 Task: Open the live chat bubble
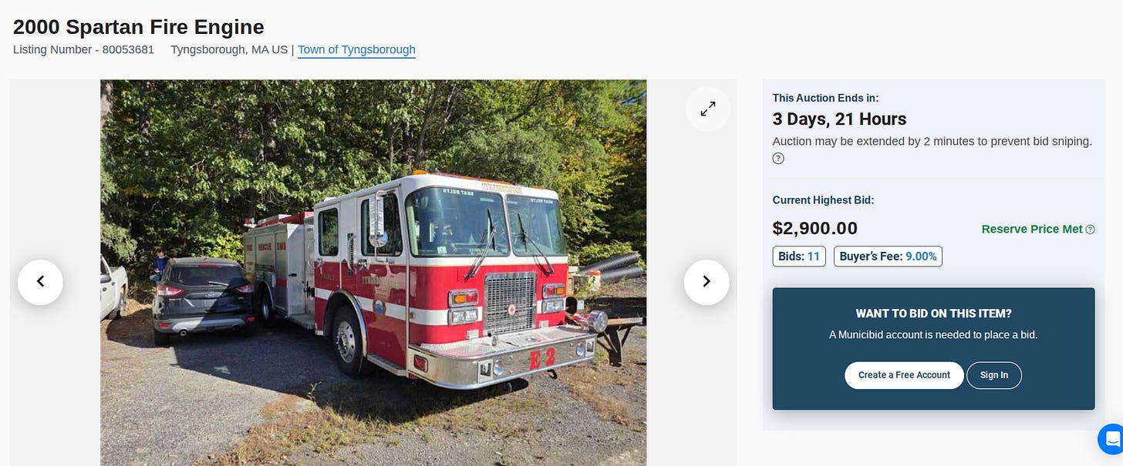pyautogui.click(x=1111, y=439)
